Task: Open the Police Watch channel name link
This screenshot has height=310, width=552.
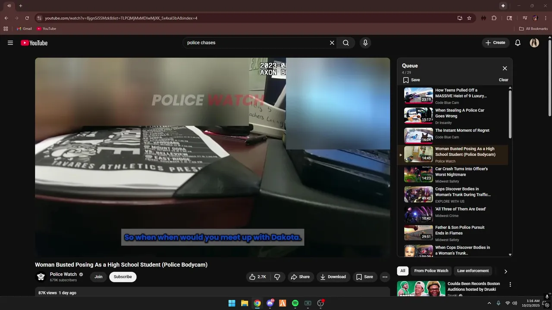Action: pyautogui.click(x=63, y=274)
